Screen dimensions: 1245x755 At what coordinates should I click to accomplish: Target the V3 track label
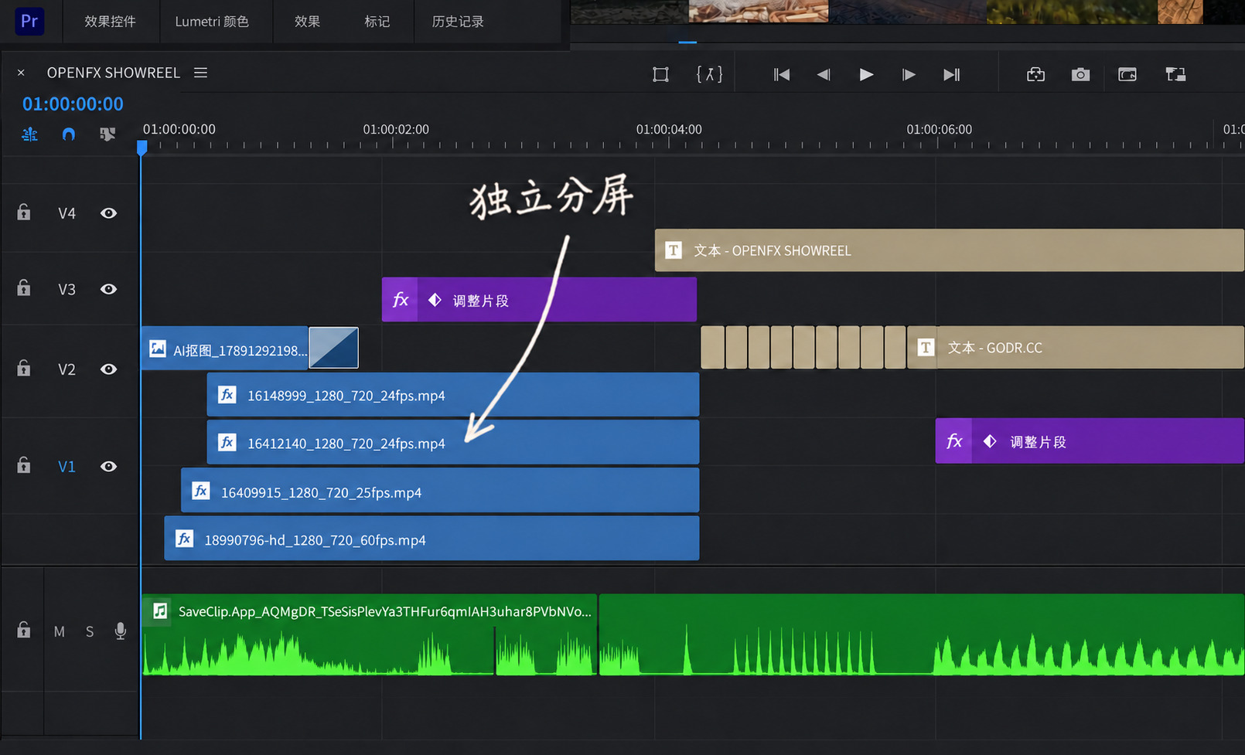point(67,289)
